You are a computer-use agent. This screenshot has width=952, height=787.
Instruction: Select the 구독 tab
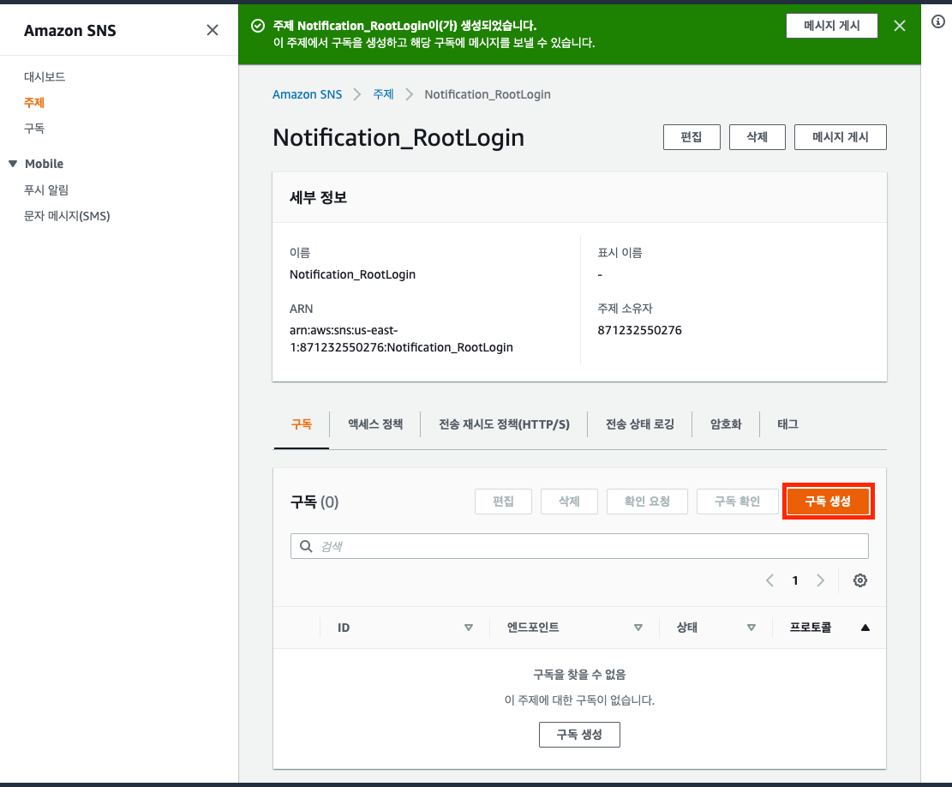tap(301, 424)
